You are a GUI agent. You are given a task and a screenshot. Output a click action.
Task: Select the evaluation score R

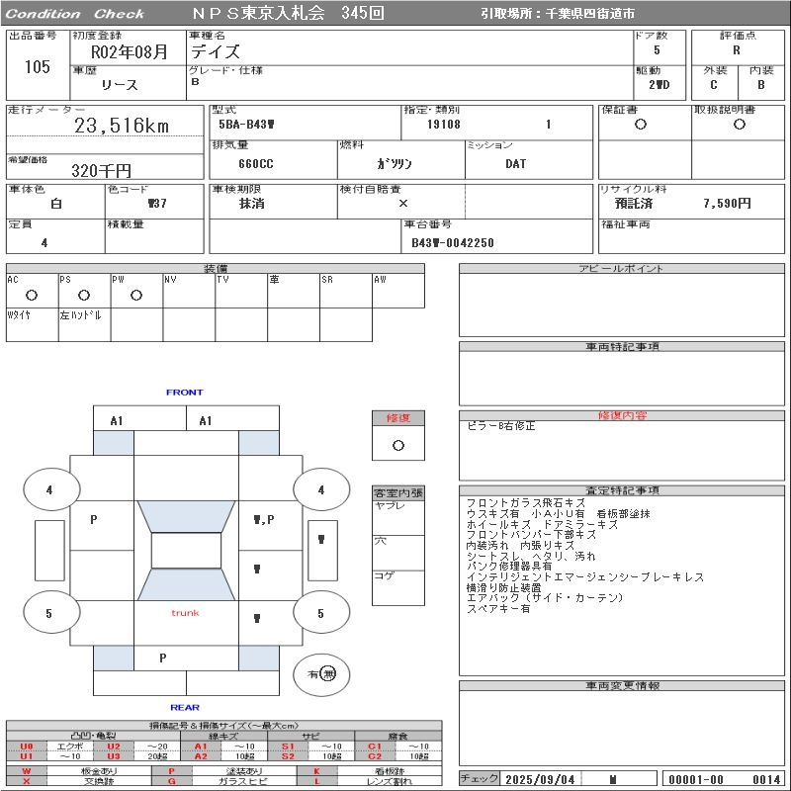coord(737,50)
